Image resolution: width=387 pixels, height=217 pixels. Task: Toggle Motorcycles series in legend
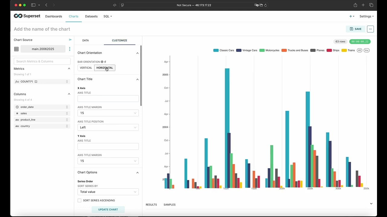(269, 50)
